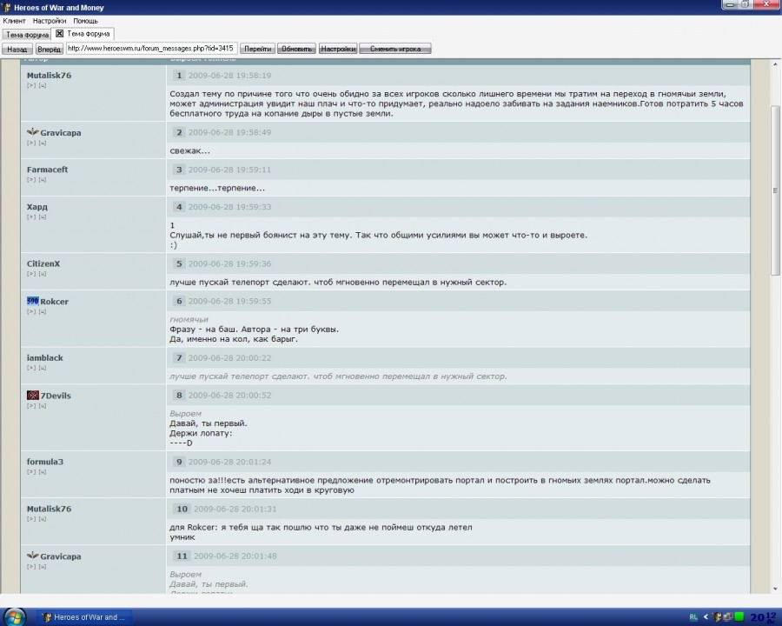Screen dimensions: 782x626
Task: Click post number 11 link
Action: [x=182, y=556]
